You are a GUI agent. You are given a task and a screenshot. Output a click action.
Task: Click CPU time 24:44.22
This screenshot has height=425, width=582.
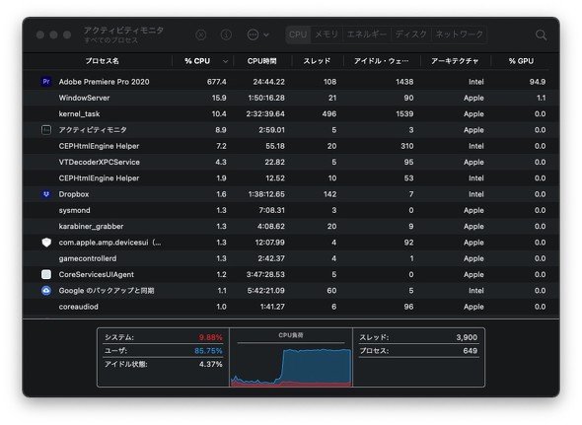tap(268, 82)
